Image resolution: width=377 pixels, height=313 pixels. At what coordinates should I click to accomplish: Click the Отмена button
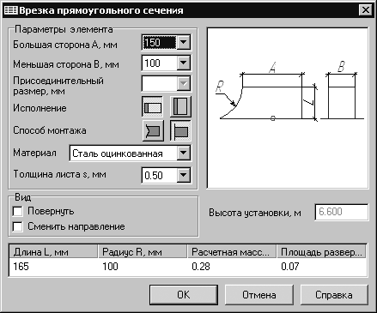coord(259,295)
